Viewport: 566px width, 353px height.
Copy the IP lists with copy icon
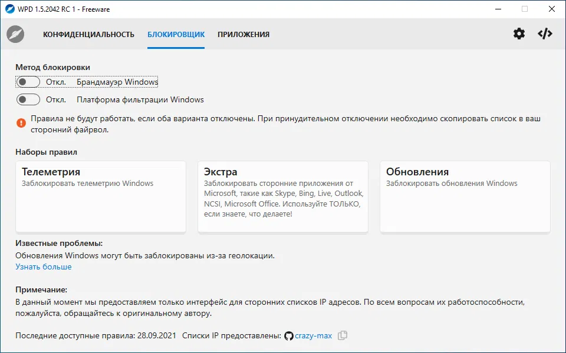343,335
